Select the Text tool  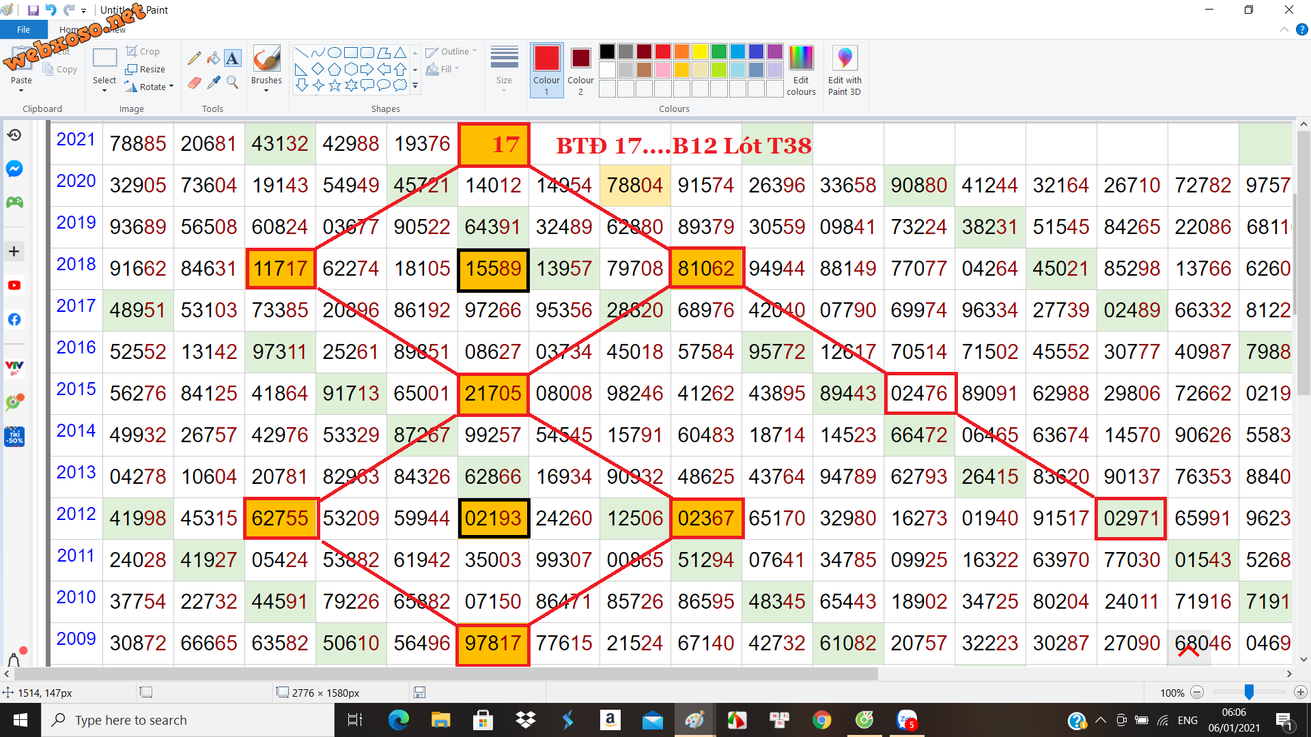pos(232,59)
